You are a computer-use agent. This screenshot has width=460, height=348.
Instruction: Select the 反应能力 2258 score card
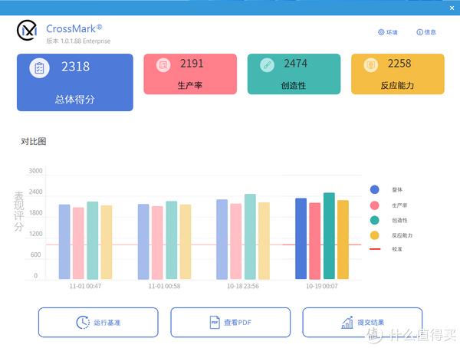click(398, 74)
